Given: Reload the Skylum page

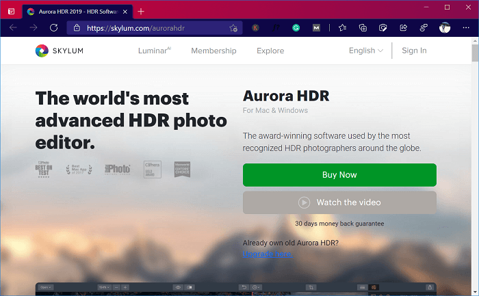Looking at the screenshot, I should coord(54,28).
